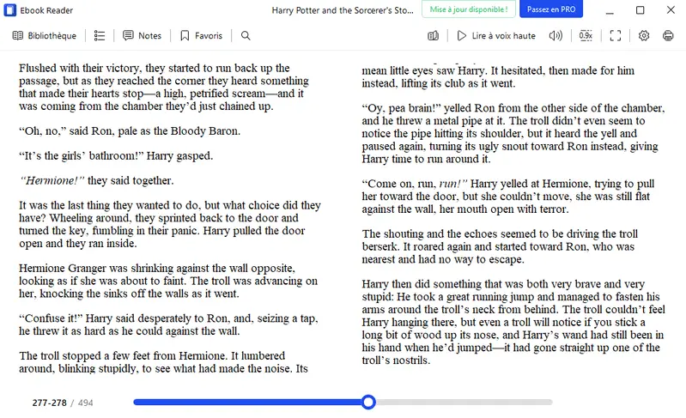Click the paragraph starting "Confuse it!"
The image size is (686, 418).
click(168, 324)
